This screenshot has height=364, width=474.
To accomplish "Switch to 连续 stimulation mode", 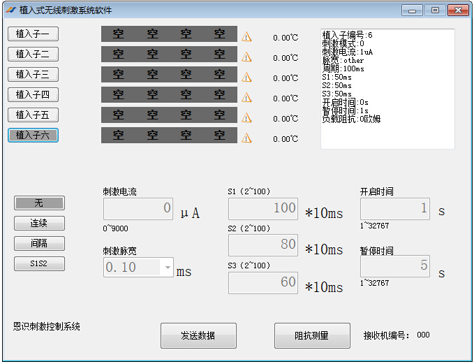I will coord(39,223).
